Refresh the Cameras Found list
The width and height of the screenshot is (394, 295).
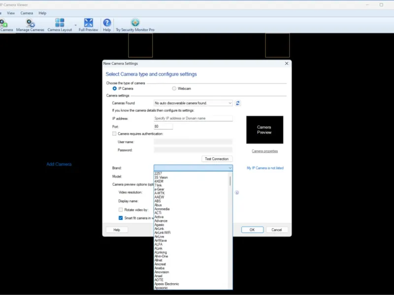(238, 103)
